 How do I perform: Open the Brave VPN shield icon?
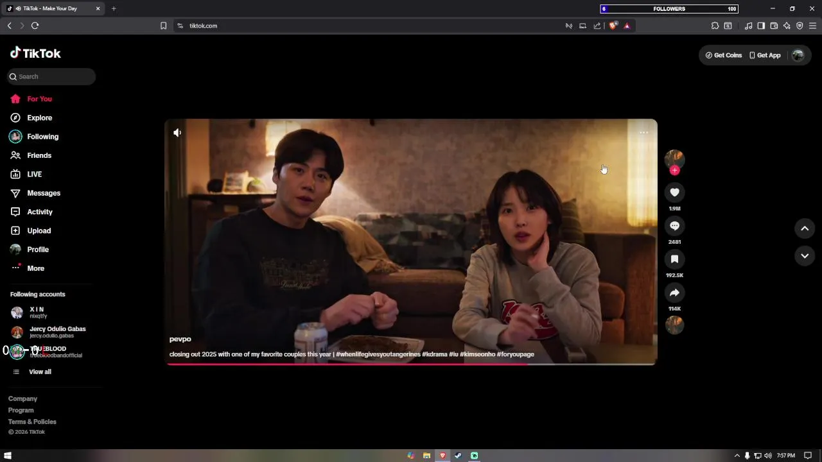tap(800, 26)
